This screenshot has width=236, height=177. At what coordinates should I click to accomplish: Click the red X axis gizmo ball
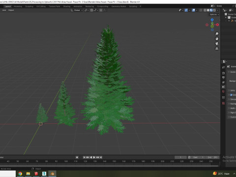217,25
